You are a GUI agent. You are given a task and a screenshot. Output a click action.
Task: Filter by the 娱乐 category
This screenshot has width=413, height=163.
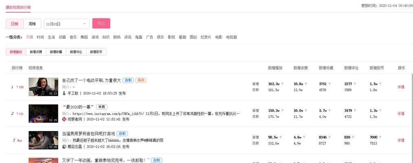(x=160, y=37)
